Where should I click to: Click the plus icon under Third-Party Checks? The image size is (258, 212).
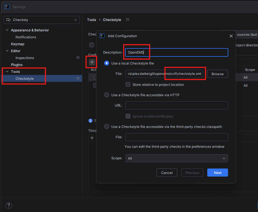point(92,138)
